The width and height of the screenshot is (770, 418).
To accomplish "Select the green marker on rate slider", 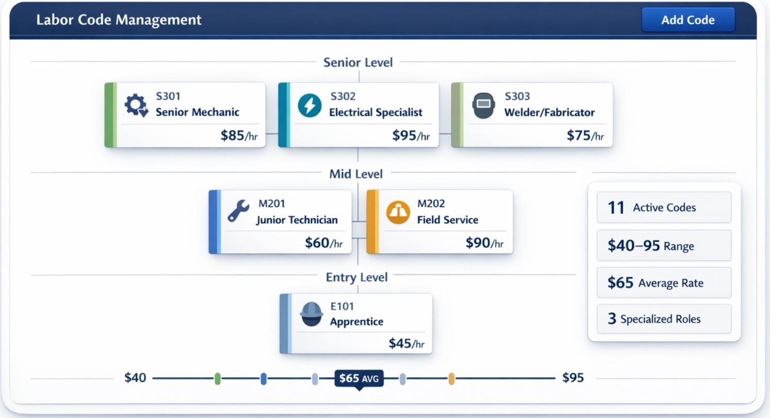I will point(218,379).
